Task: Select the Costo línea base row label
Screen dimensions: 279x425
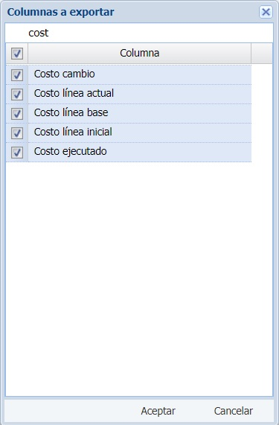Action: tap(71, 112)
